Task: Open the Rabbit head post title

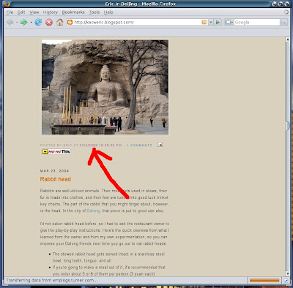Action: [56, 179]
